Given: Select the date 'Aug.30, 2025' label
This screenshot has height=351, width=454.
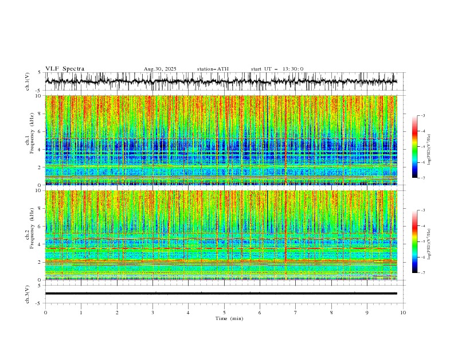Looking at the screenshot, I should [x=160, y=69].
